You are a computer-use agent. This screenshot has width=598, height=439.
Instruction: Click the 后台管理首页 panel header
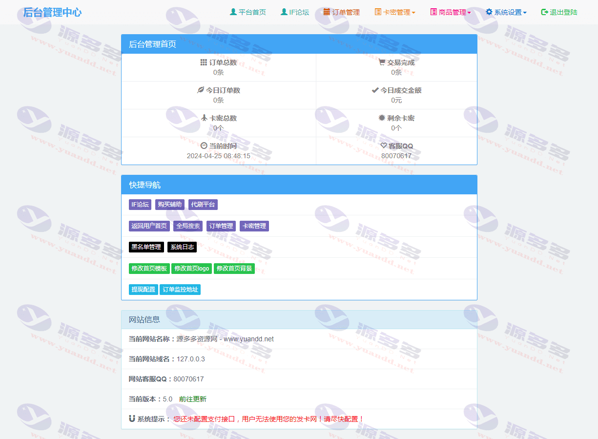(299, 44)
